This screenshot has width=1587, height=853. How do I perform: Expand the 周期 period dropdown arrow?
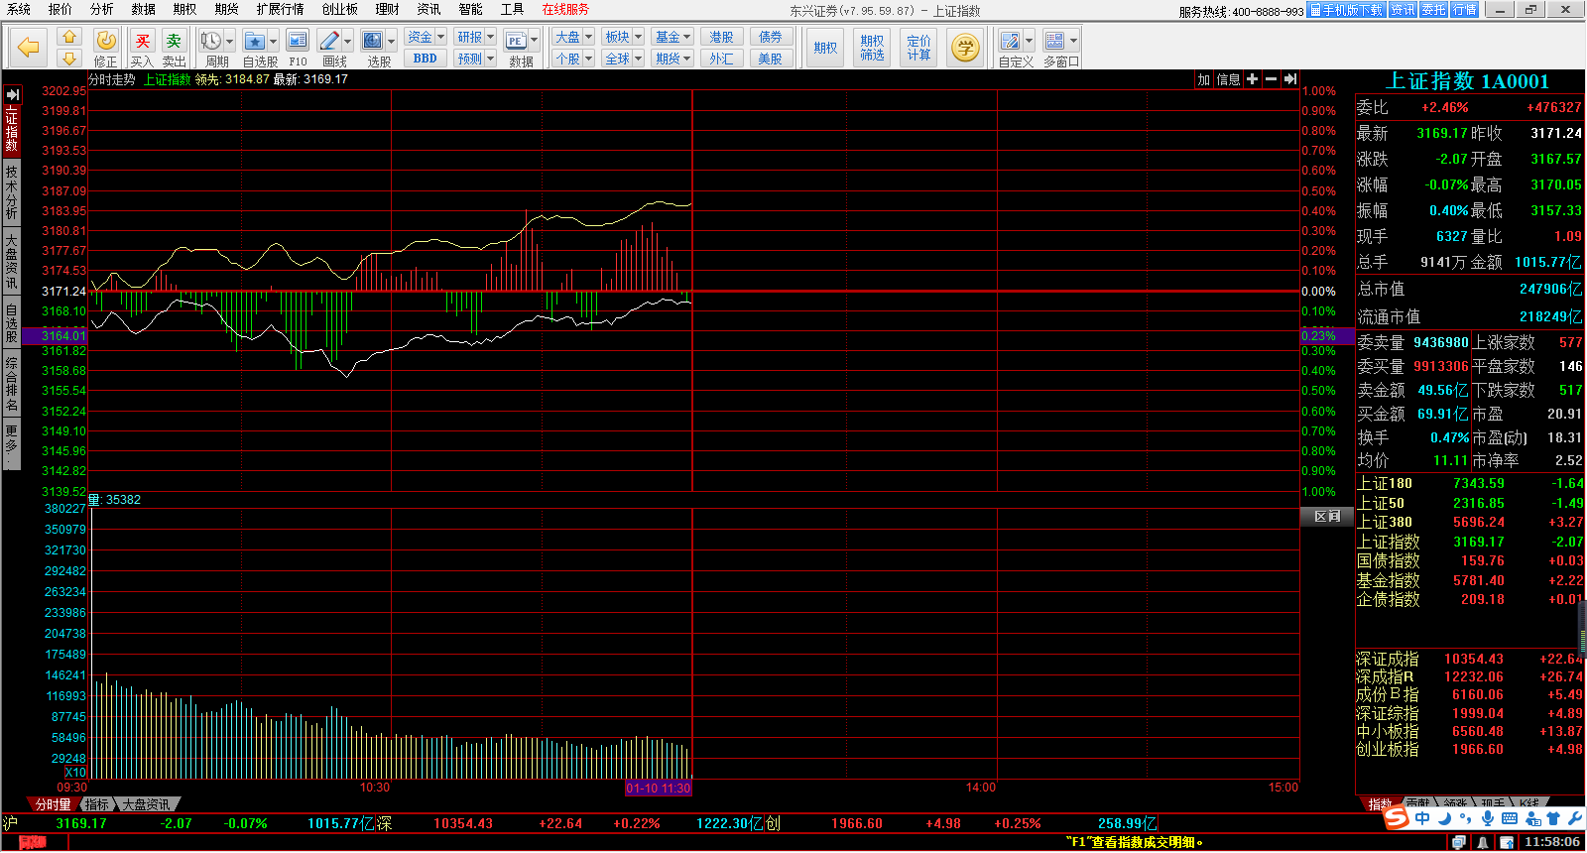pyautogui.click(x=229, y=42)
